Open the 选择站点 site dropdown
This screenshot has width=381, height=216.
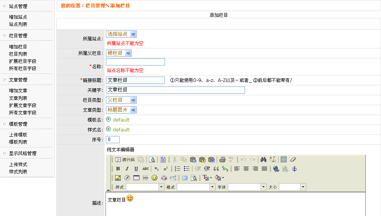[121, 34]
